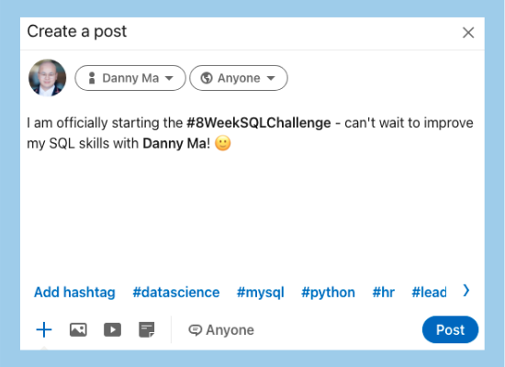
Task: Click the Add hashtag link
Action: [74, 293]
